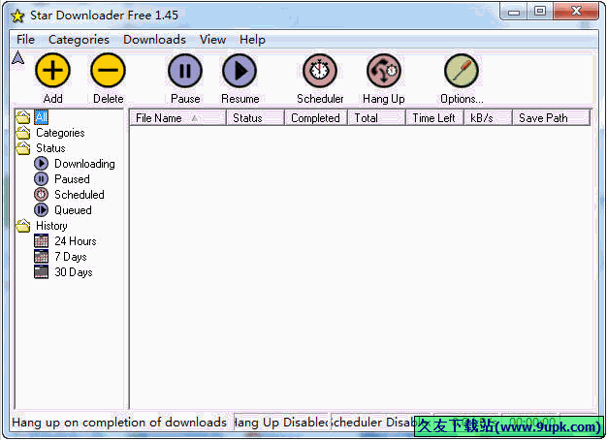Close the Star Downloader window

coord(576,12)
